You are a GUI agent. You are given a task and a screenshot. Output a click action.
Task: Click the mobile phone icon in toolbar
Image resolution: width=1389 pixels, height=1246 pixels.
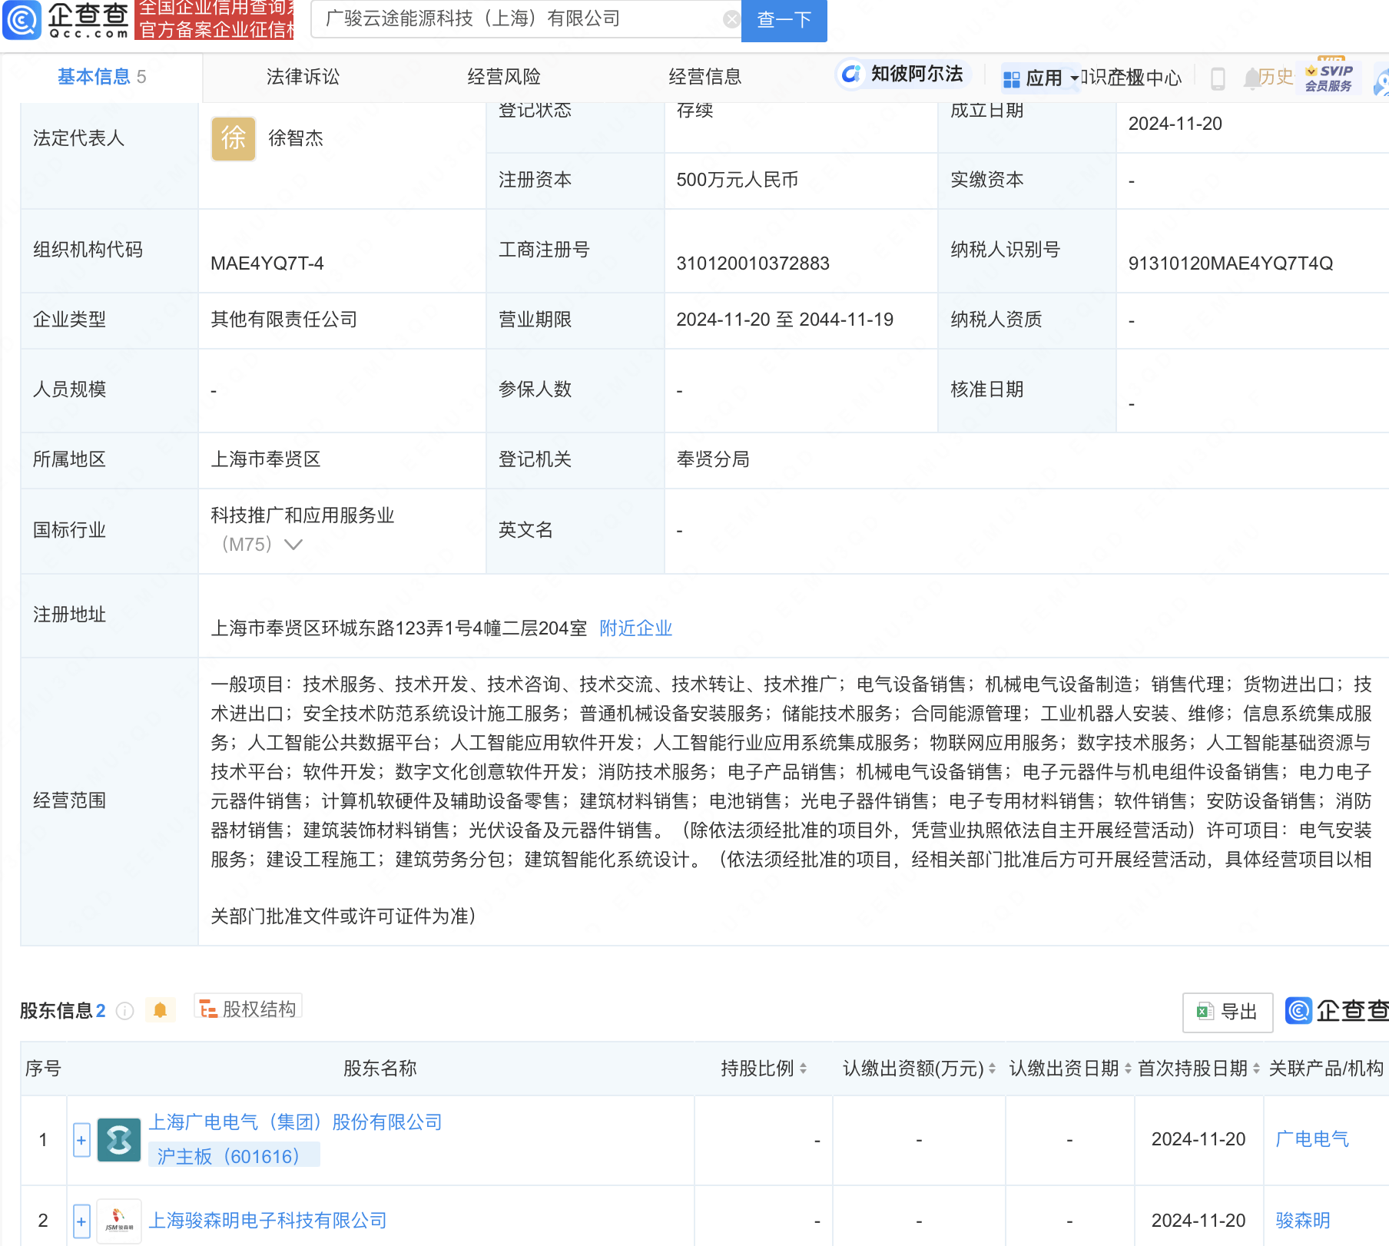(1216, 78)
